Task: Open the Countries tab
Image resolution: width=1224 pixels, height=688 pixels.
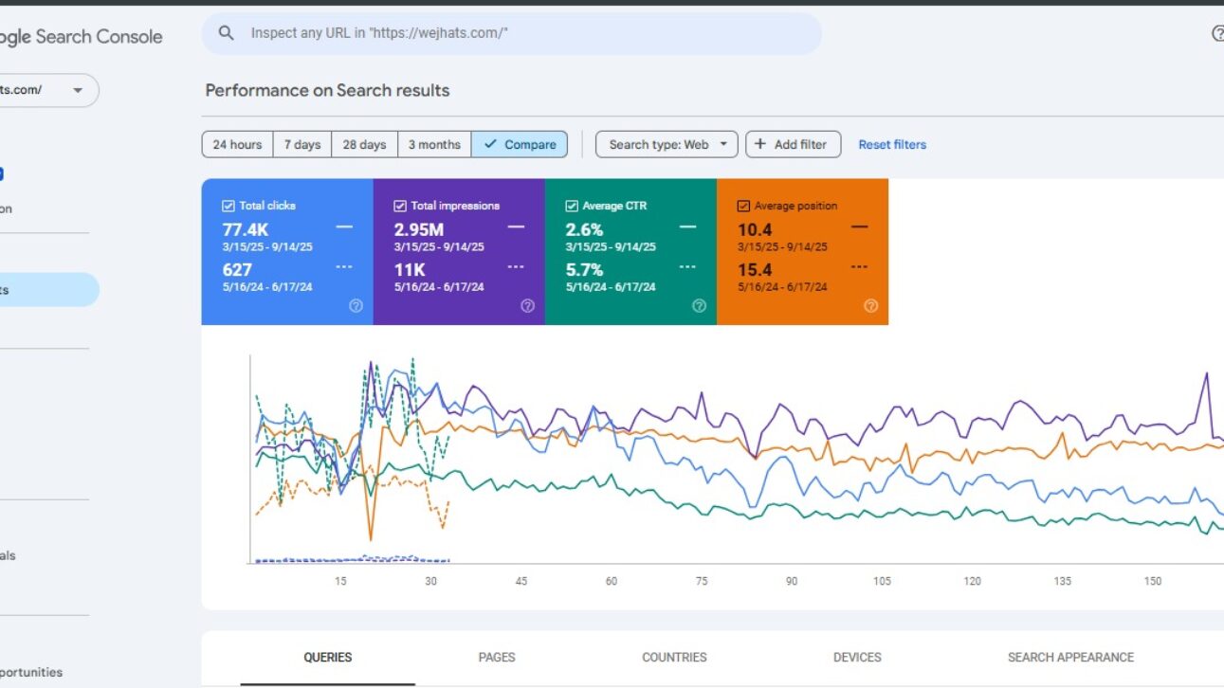Action: point(674,657)
